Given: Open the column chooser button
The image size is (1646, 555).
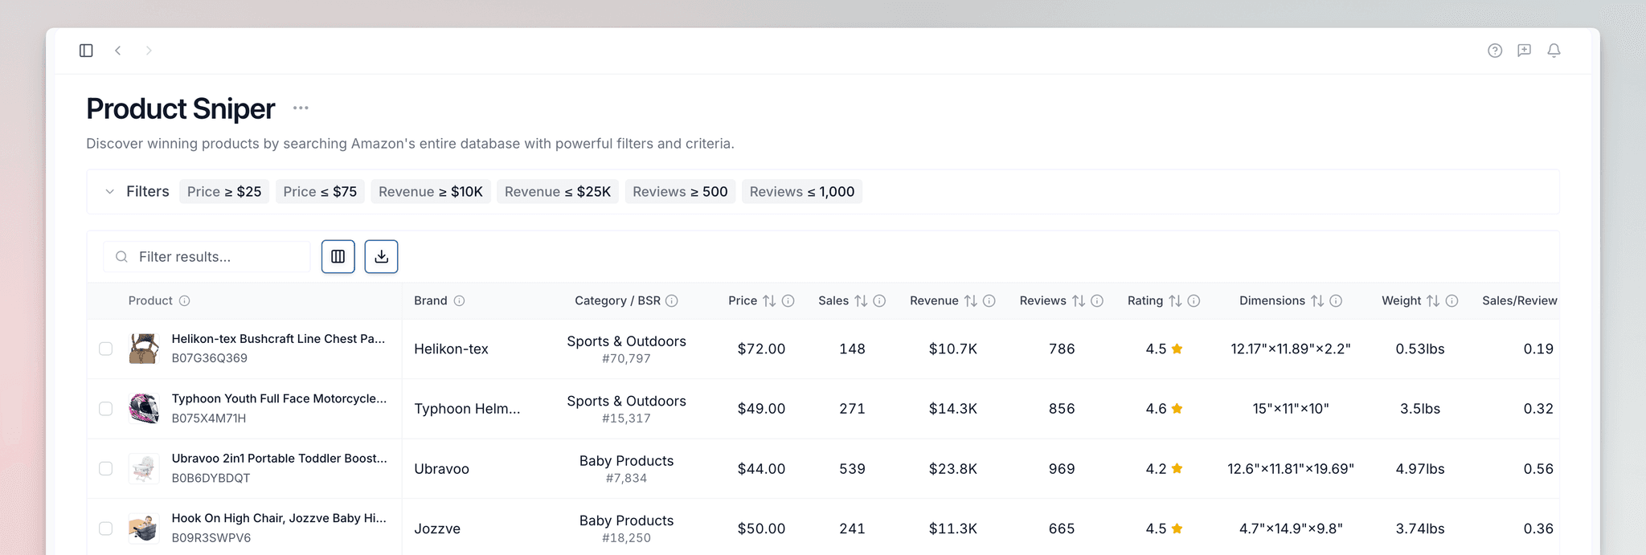Looking at the screenshot, I should pos(338,257).
